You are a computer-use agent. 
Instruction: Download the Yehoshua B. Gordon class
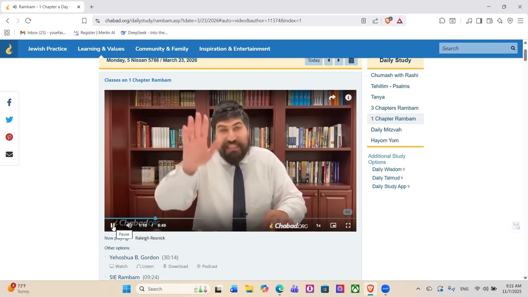point(175,266)
